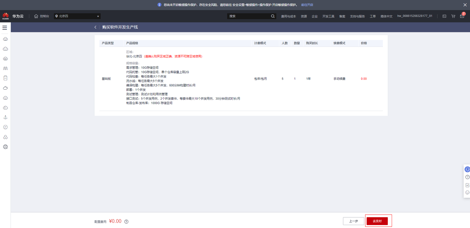Open the 工单 menu item

click(x=373, y=16)
